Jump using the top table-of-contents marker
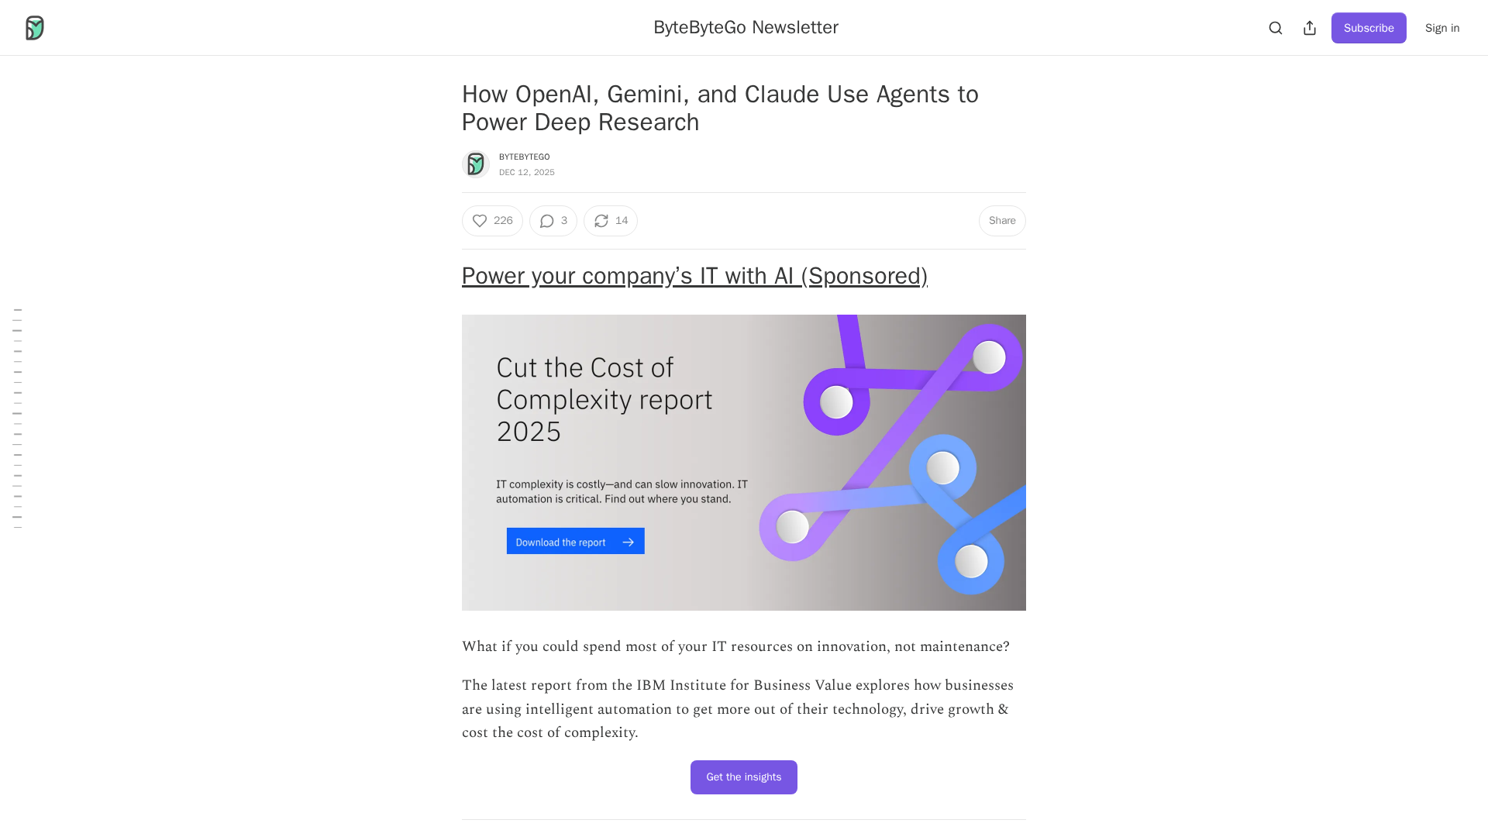 (x=17, y=309)
